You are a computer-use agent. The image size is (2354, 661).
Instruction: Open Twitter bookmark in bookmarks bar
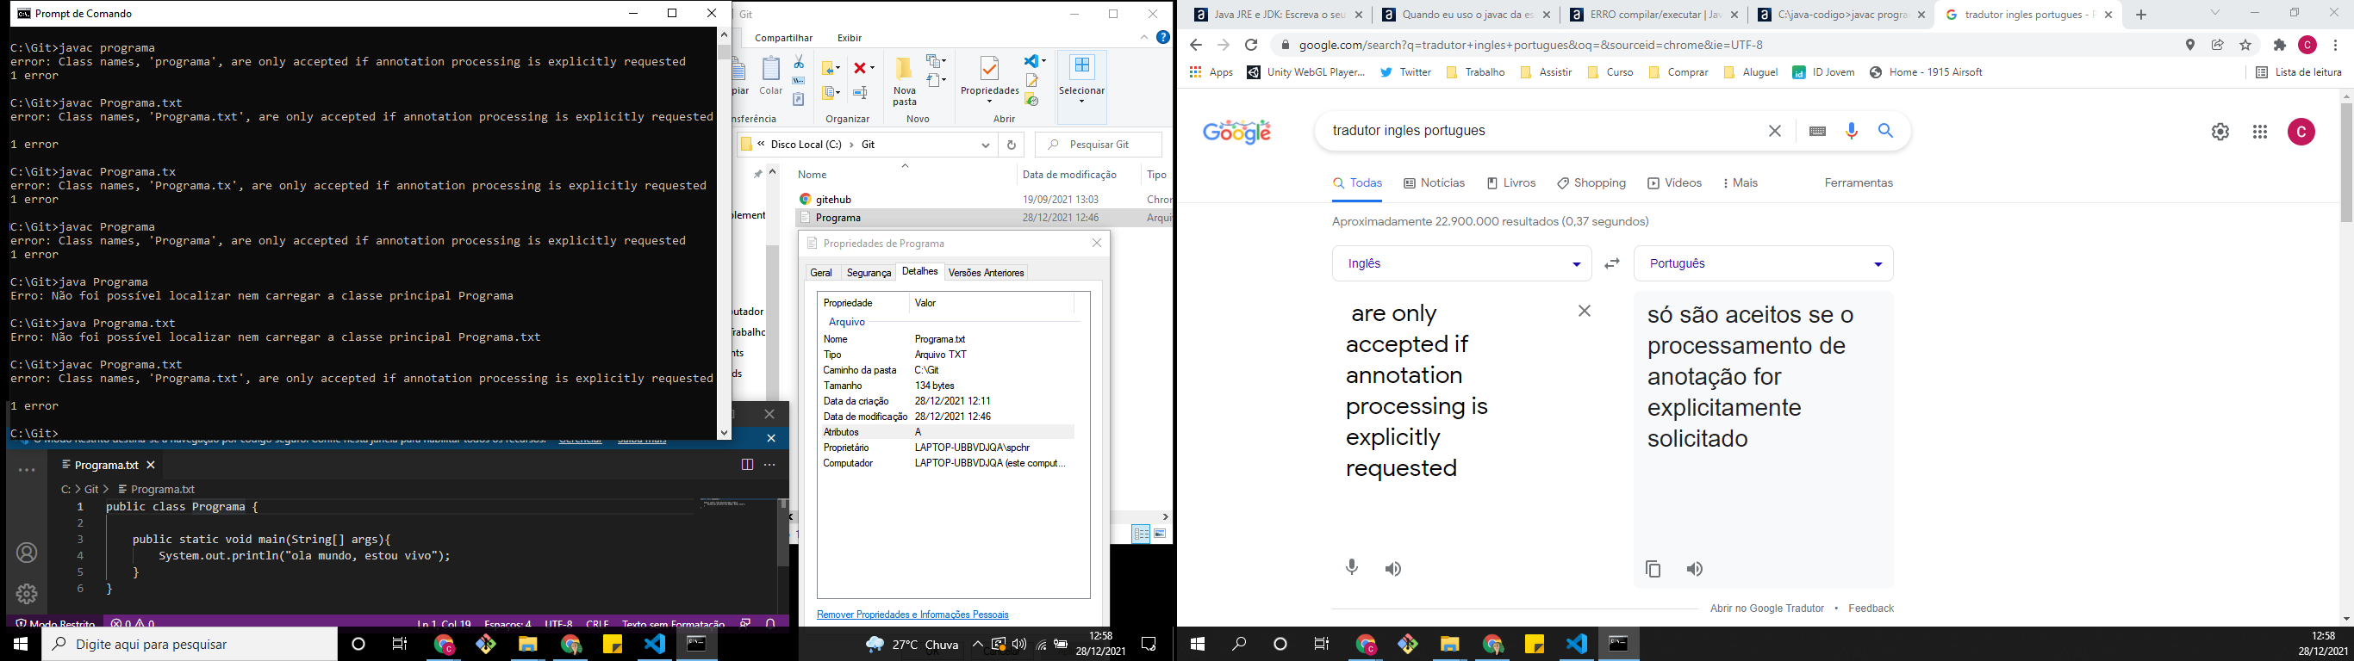1405,72
